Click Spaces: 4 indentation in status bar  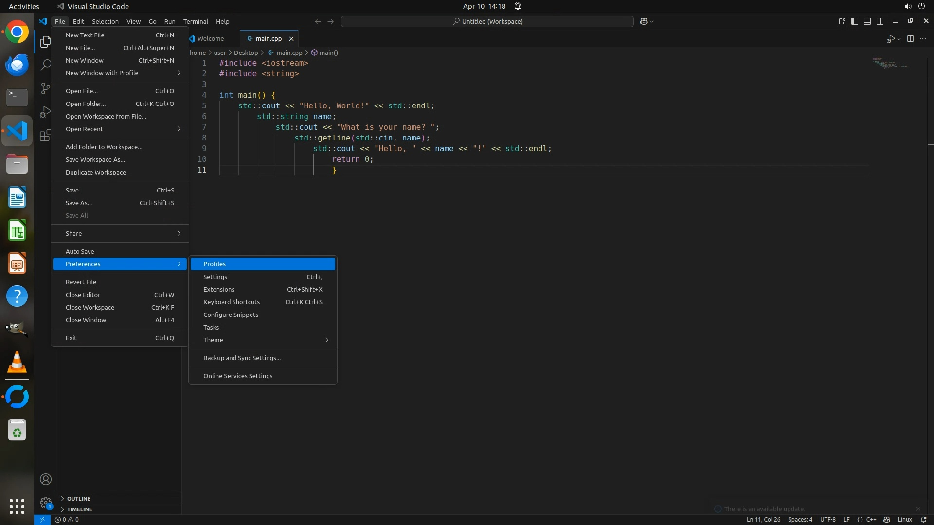800,520
